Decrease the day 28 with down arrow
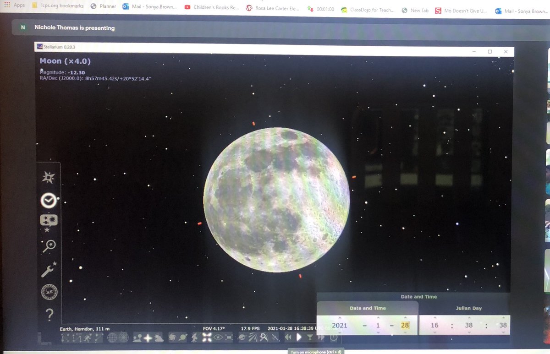Viewport: 550px width, 354px height. tap(405, 333)
